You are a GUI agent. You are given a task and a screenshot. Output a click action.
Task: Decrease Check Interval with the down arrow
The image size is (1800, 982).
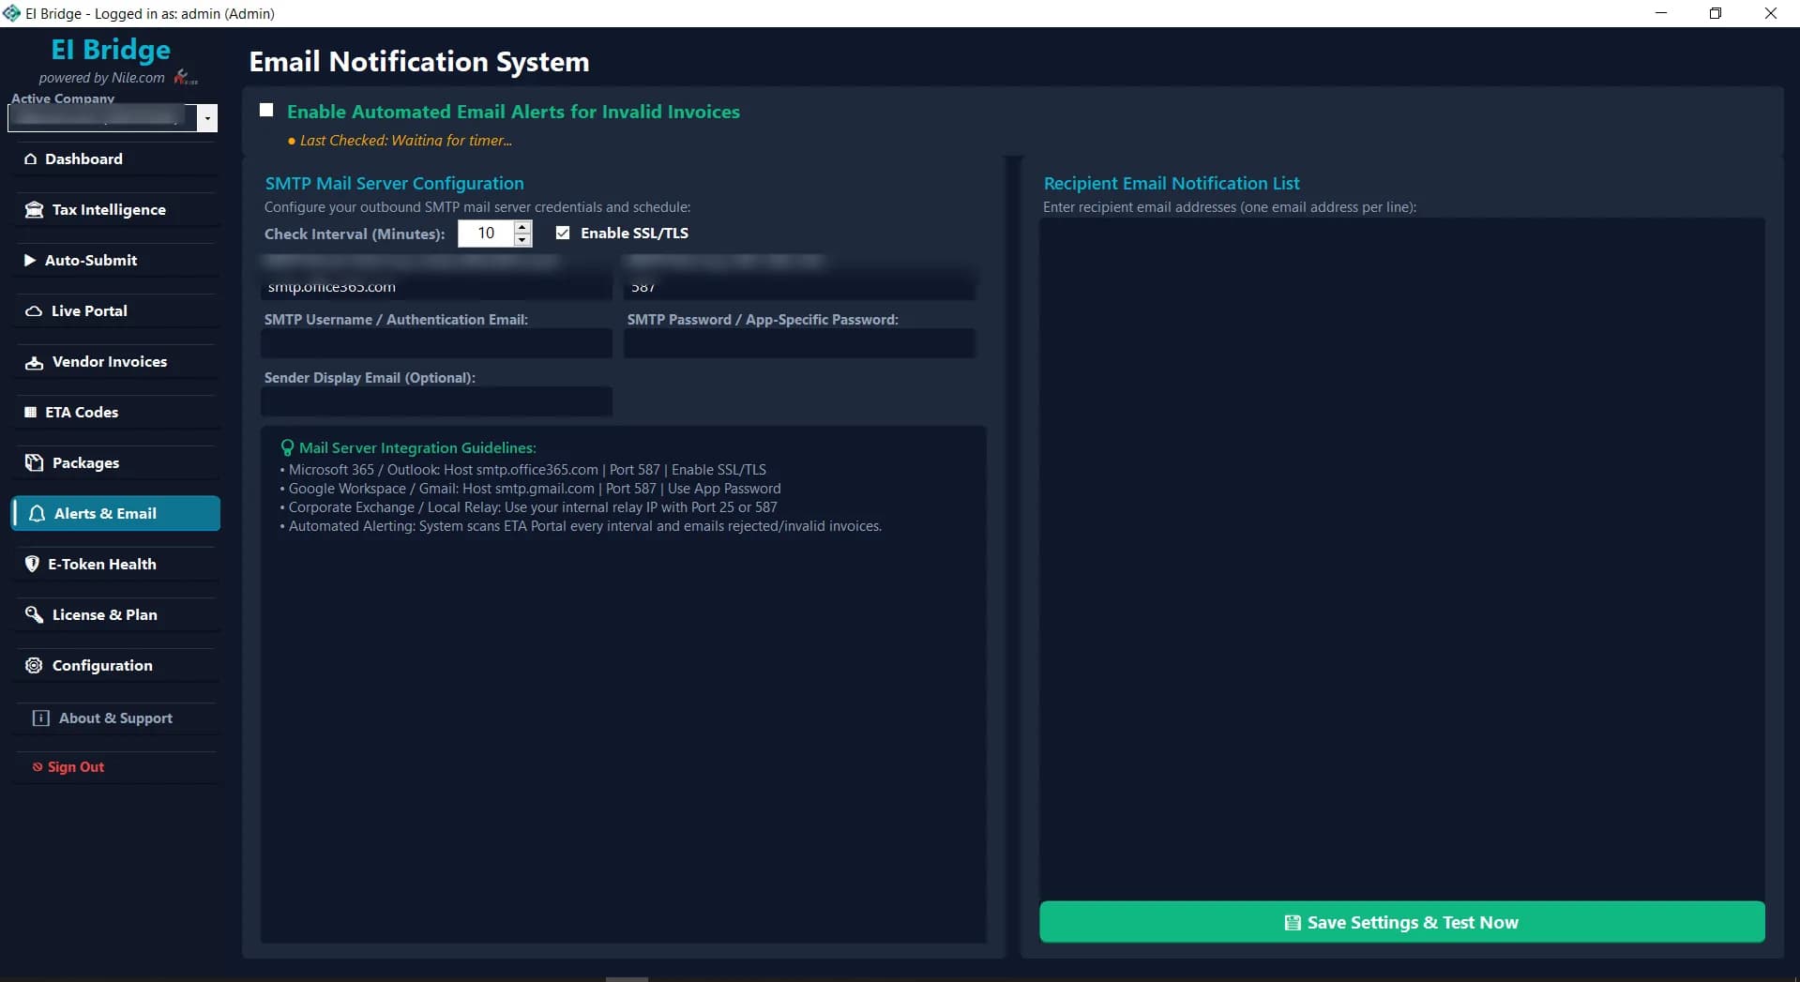click(x=522, y=240)
